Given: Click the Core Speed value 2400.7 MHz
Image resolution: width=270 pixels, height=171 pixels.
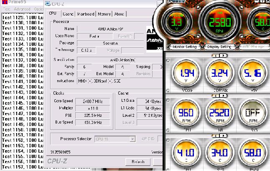Looking at the screenshot, I should click(93, 101).
